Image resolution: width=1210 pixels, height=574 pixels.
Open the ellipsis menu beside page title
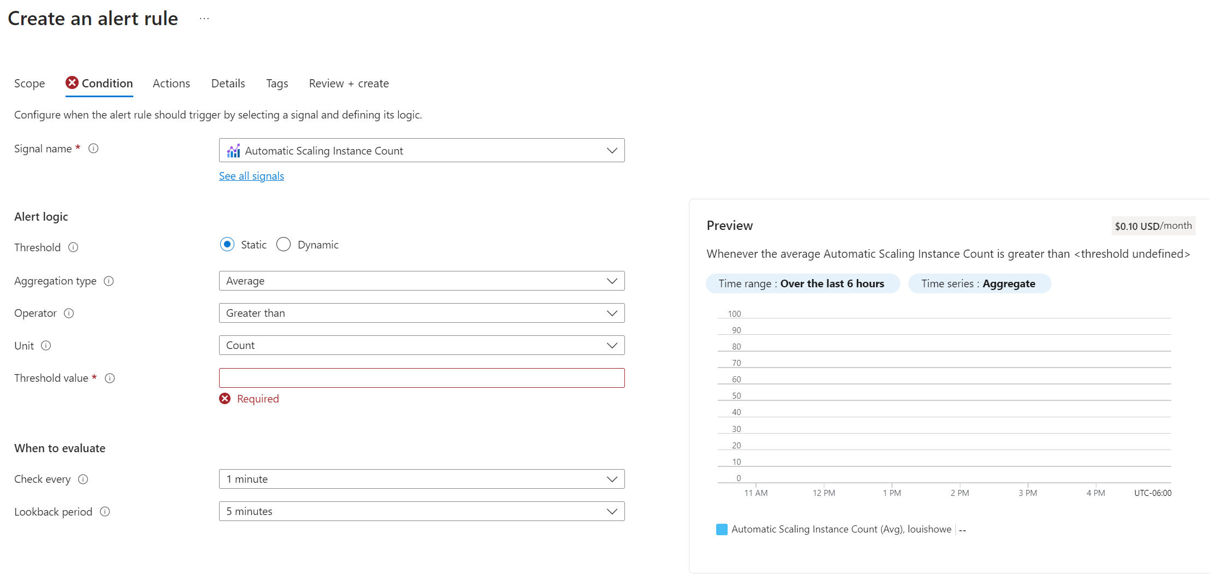204,19
